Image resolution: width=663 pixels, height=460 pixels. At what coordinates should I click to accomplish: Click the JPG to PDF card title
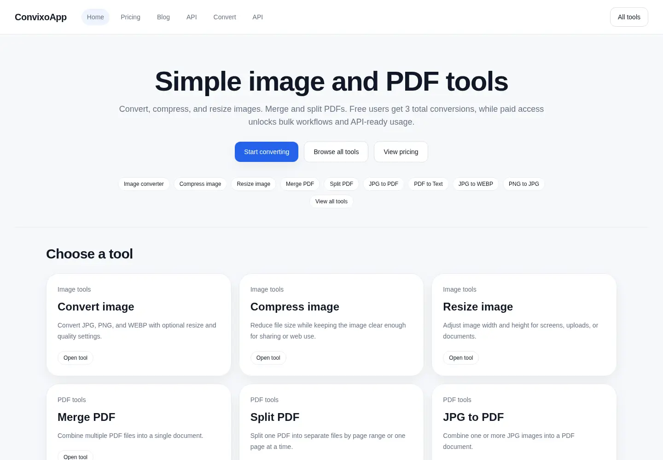473,417
